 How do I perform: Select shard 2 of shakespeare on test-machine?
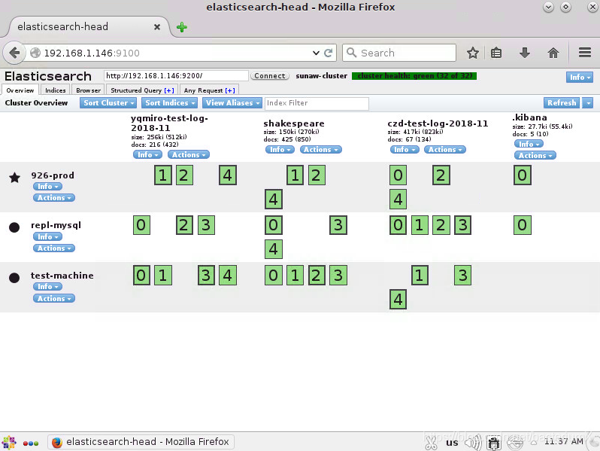point(316,275)
